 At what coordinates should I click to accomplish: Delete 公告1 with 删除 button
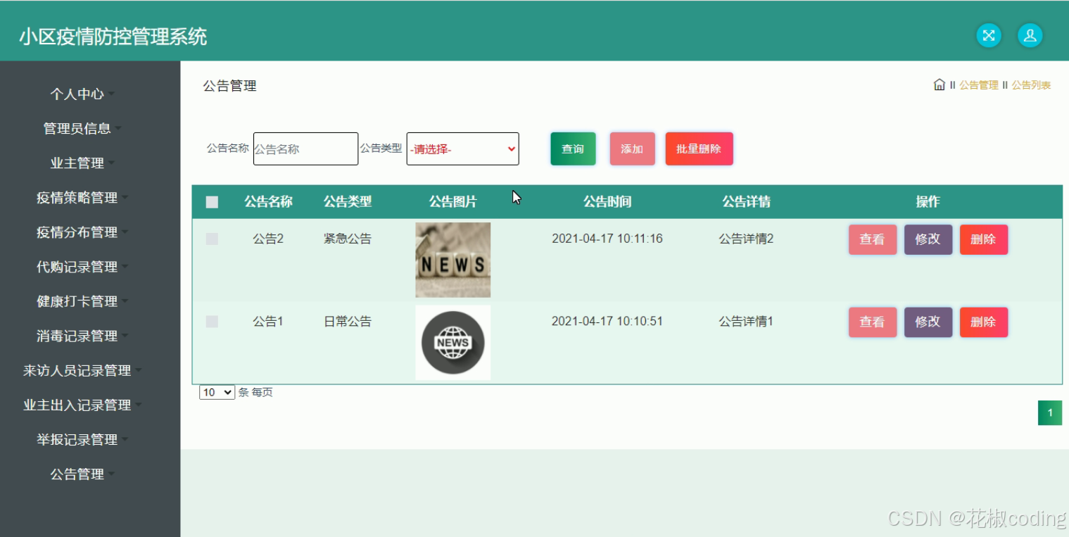point(983,322)
